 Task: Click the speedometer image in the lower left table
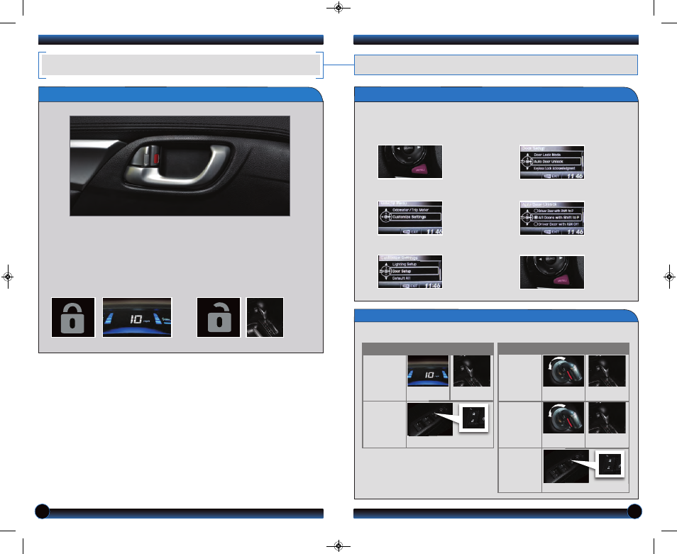point(428,371)
